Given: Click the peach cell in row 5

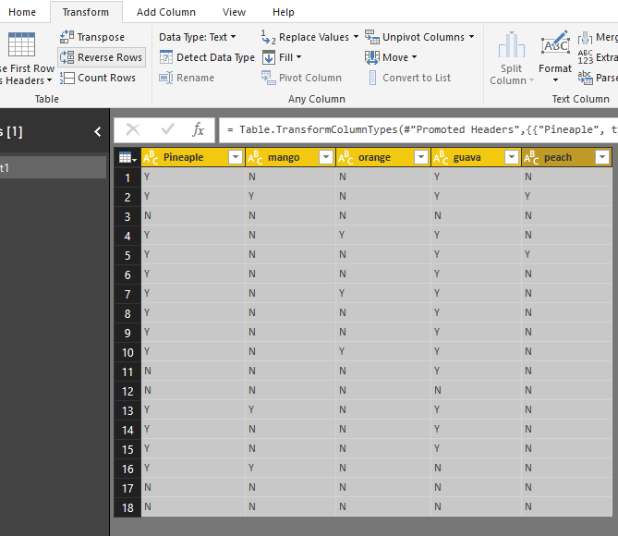Looking at the screenshot, I should pos(567,254).
